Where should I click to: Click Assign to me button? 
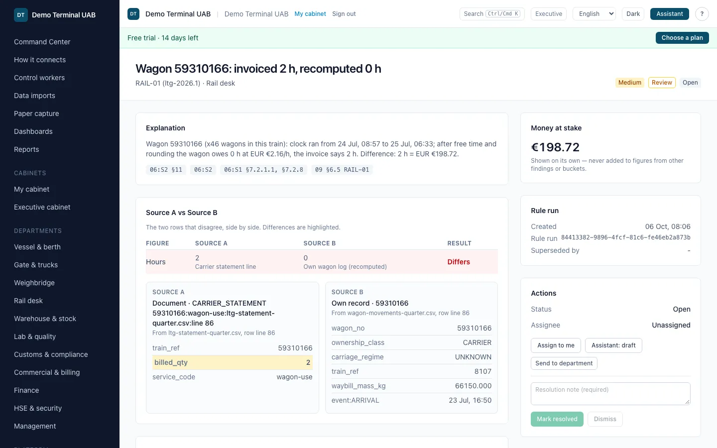pyautogui.click(x=556, y=345)
